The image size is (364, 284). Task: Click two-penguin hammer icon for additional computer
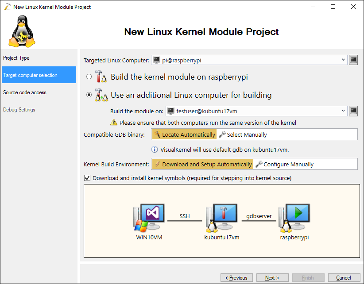(x=101, y=95)
